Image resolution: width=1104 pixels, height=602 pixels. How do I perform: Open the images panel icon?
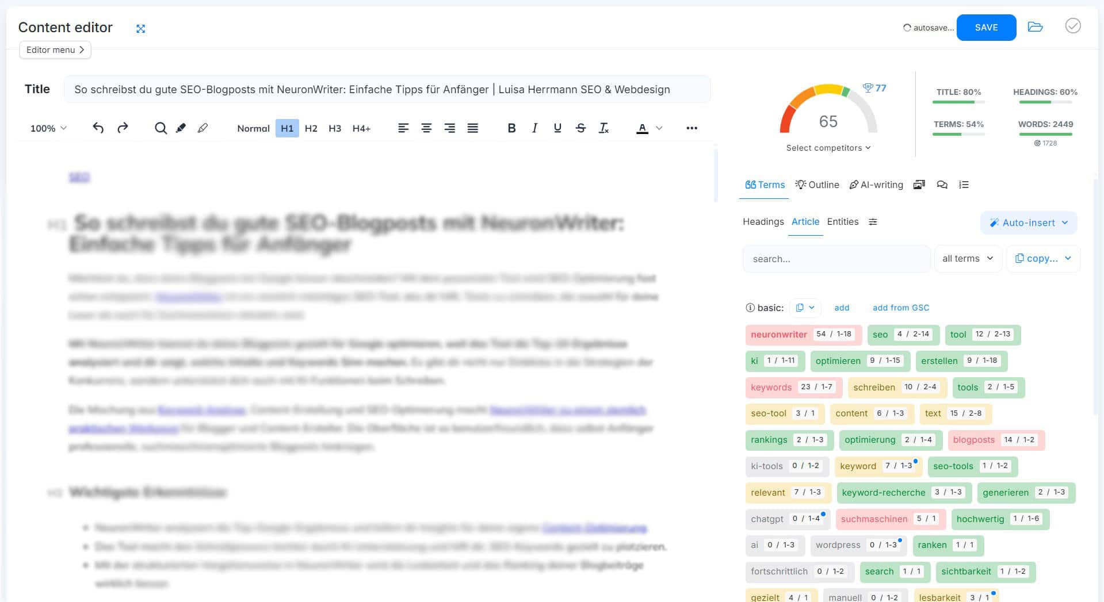pyautogui.click(x=919, y=185)
